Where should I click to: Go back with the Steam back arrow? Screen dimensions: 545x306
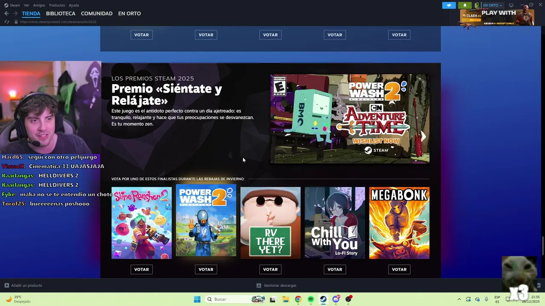[6, 14]
